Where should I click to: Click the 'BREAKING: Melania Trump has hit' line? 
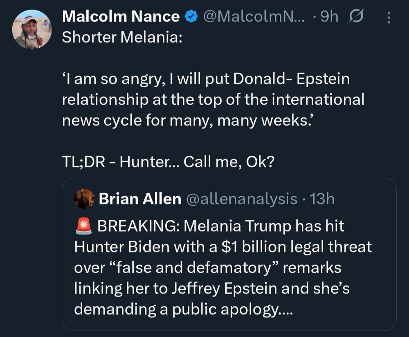click(x=221, y=226)
